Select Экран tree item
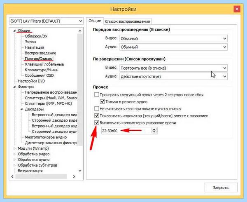Screen dimensions: 247x202 coord(30,42)
